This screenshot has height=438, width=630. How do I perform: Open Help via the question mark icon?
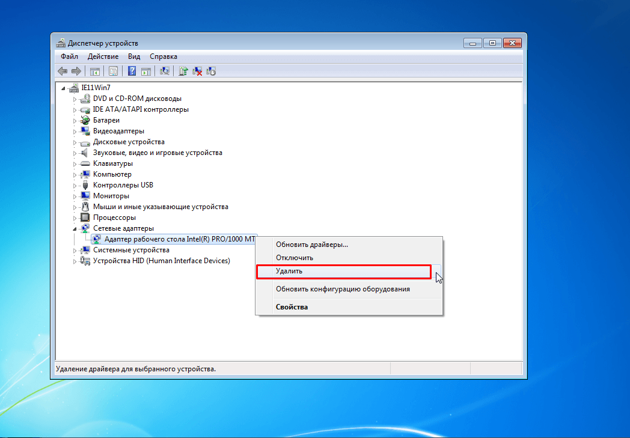coord(132,71)
